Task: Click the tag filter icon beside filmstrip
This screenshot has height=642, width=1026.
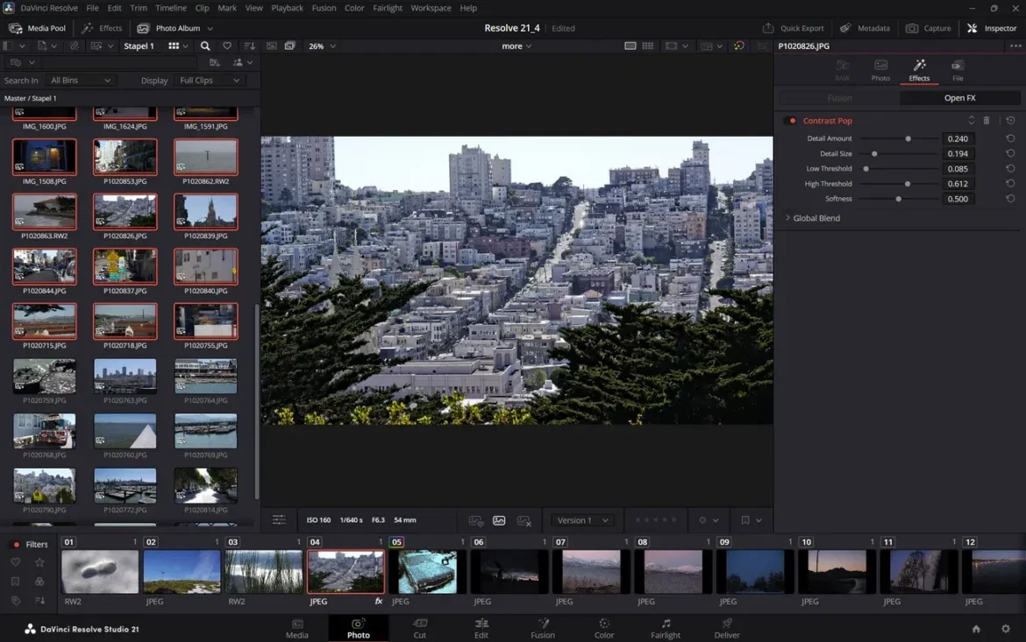Action: coord(16,600)
